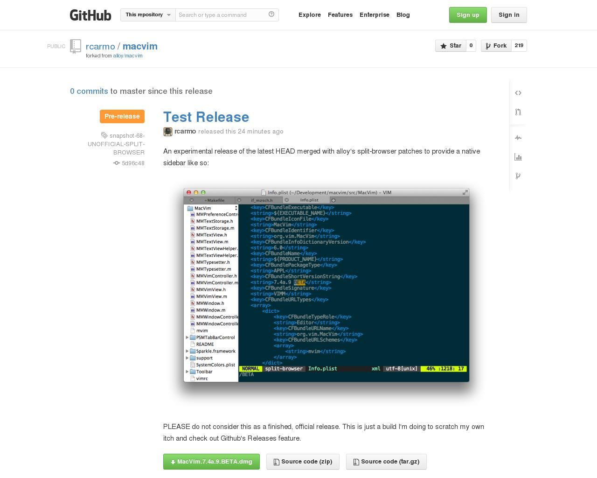
Task: Click the commit icon beside 5d96c48
Action: pyautogui.click(x=117, y=163)
